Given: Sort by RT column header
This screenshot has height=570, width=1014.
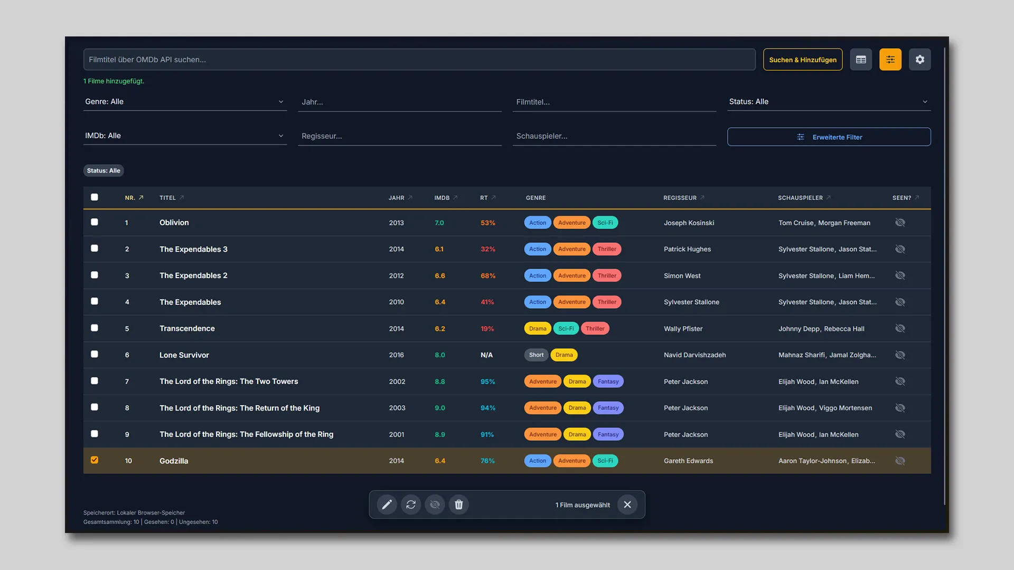Looking at the screenshot, I should click(488, 198).
